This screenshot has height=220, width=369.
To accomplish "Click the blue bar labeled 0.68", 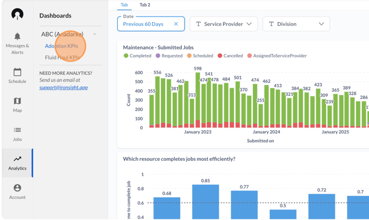I will coord(167,208).
